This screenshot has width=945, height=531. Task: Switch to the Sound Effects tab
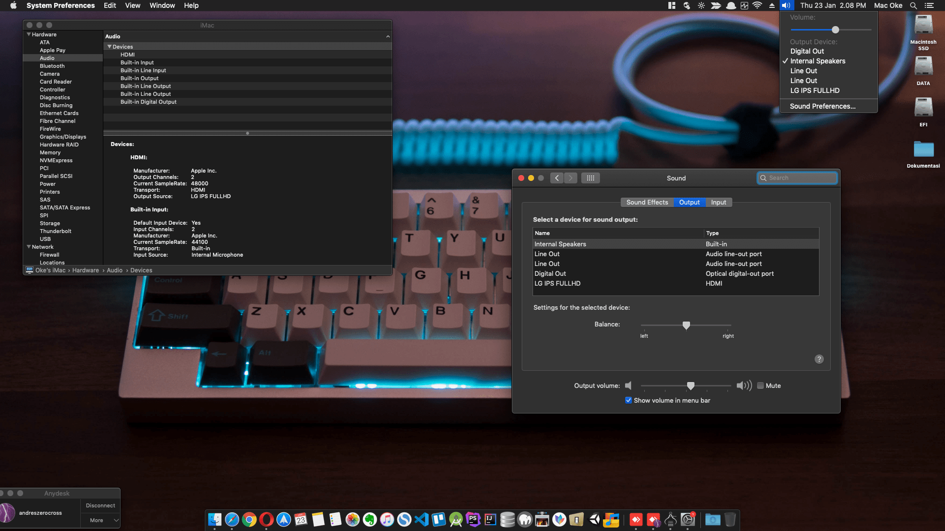click(647, 203)
